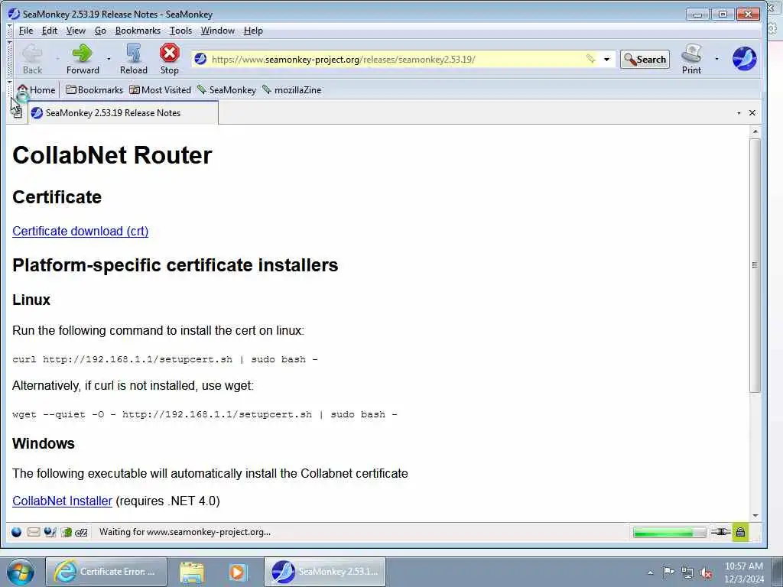Click the Search button
783x587 pixels.
pyautogui.click(x=645, y=60)
